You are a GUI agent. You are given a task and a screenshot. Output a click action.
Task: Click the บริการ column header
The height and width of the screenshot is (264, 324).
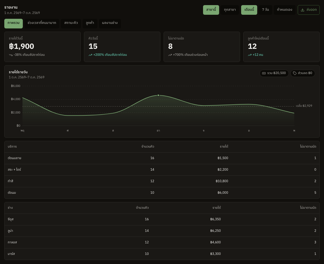[12, 146]
